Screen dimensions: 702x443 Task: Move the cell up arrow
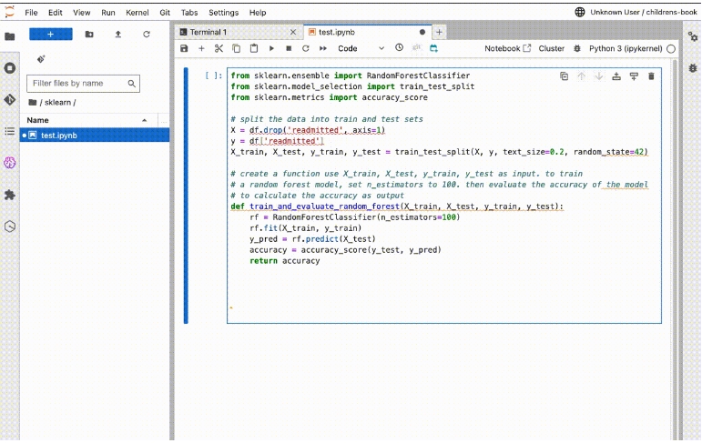point(581,76)
